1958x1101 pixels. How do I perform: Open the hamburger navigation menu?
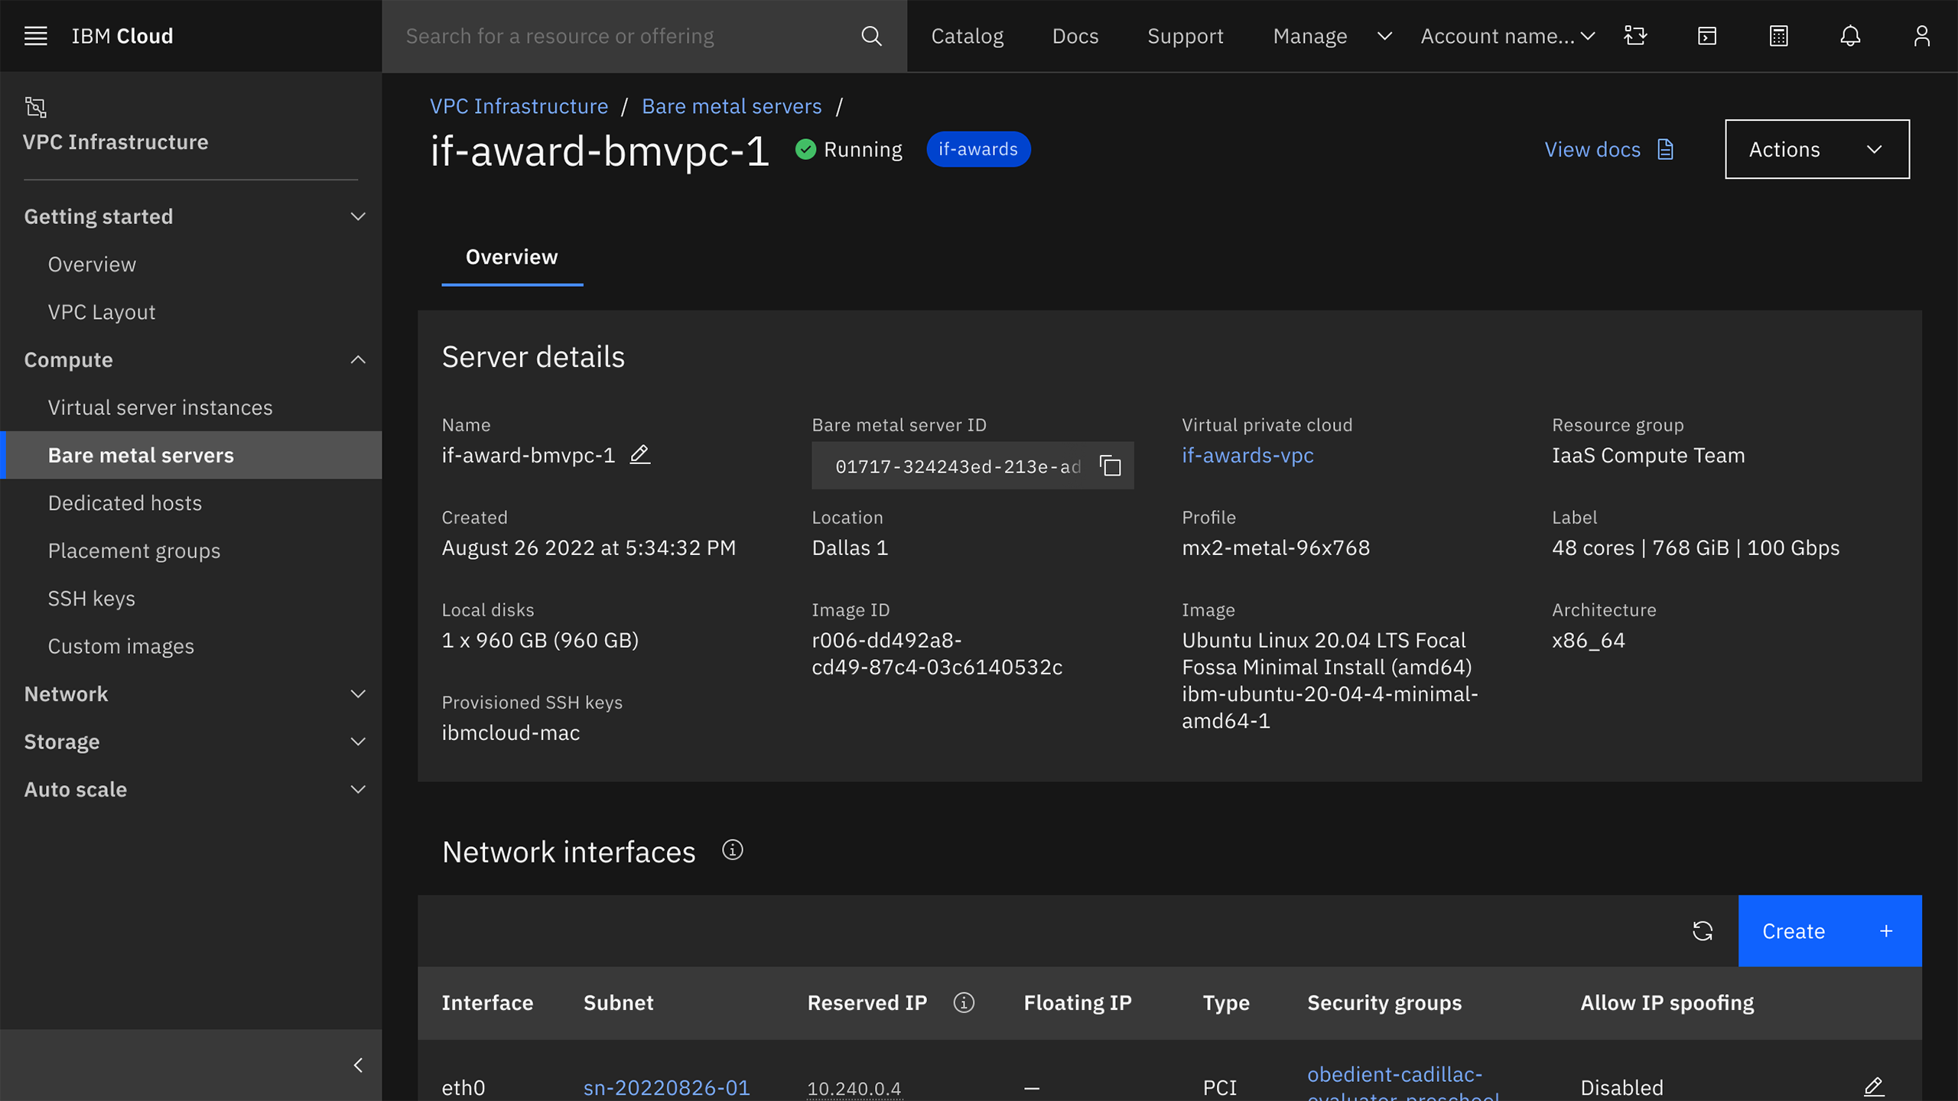(x=35, y=36)
